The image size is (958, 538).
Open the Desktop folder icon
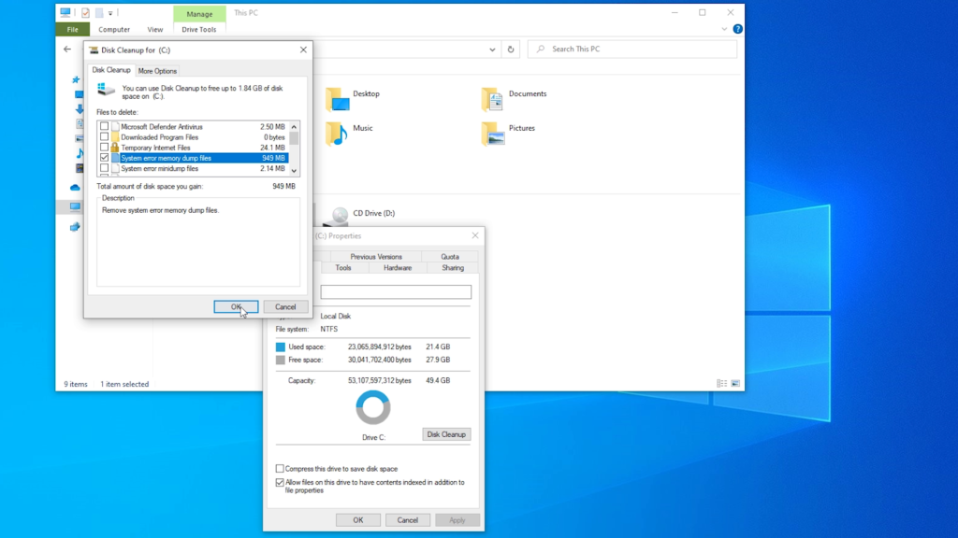[337, 99]
